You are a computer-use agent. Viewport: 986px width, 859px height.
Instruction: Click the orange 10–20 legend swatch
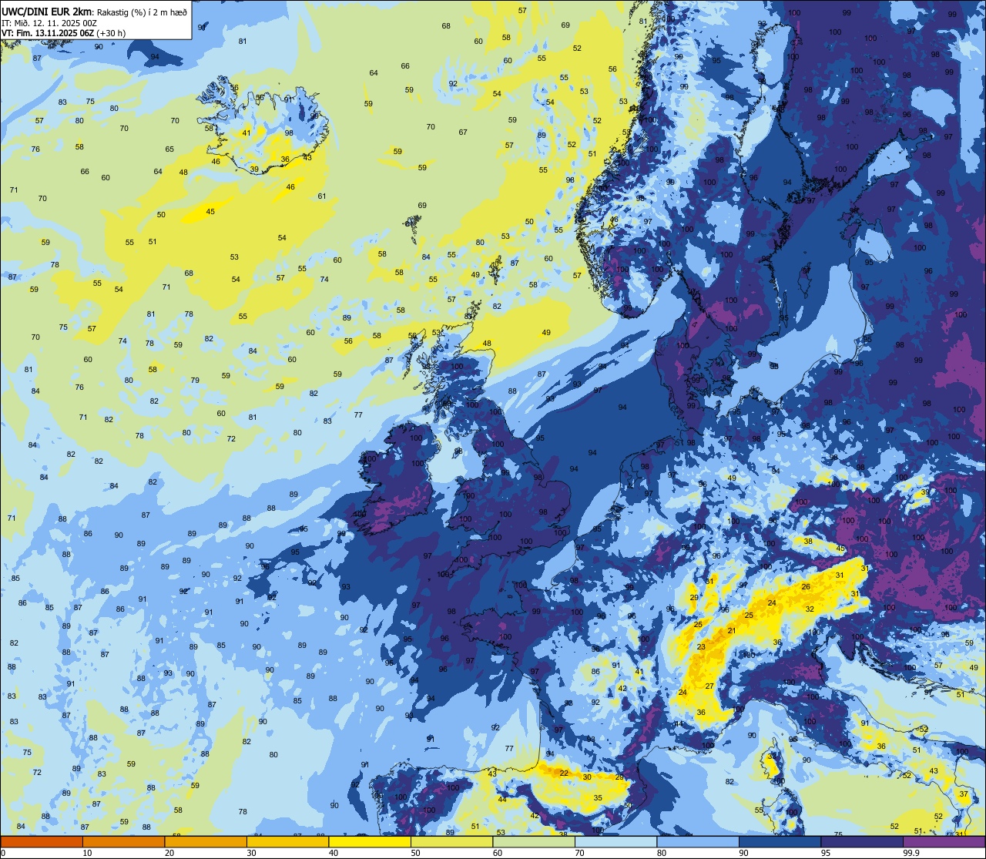coord(123,841)
